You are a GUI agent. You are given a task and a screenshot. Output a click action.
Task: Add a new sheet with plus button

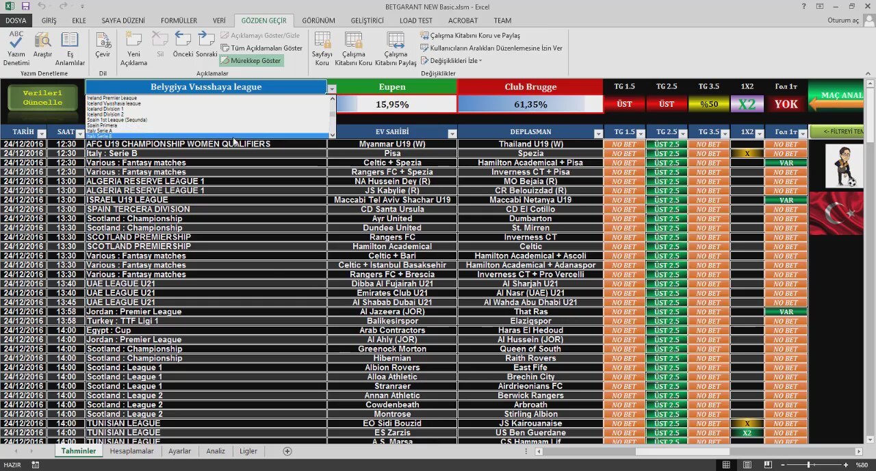coord(287,451)
